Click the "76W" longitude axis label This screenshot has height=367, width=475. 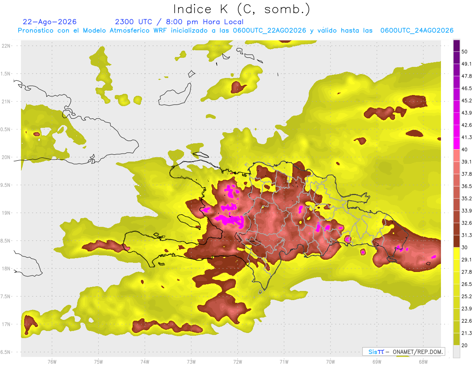[52, 361]
